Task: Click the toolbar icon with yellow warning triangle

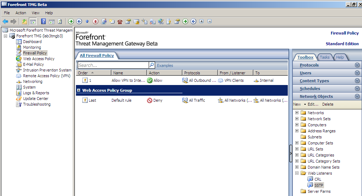Action: pyautogui.click(x=136, y=21)
